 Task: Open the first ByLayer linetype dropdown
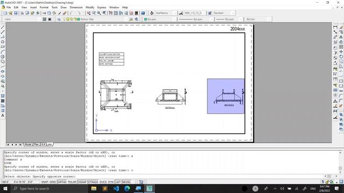[x=196, y=19]
